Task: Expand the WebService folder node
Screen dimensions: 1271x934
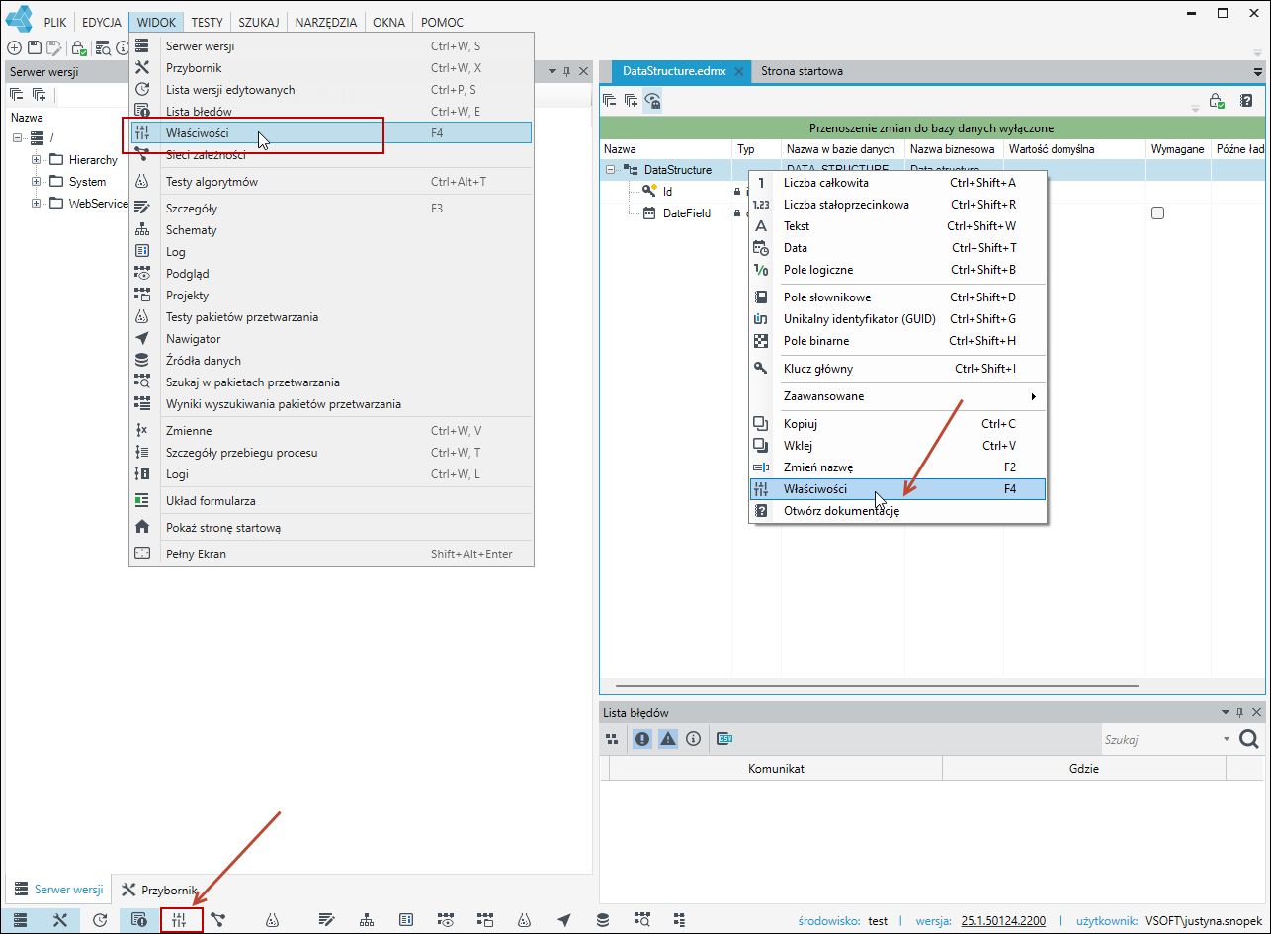Action: (36, 203)
